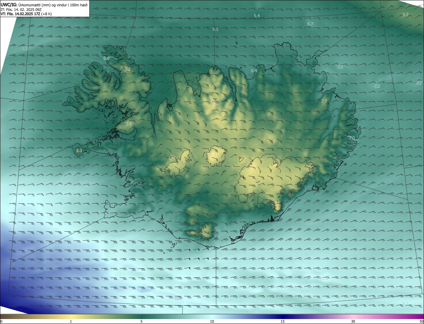Click the 7.3 precipitation value
The width and height of the screenshot is (424, 324).
(25, 49)
